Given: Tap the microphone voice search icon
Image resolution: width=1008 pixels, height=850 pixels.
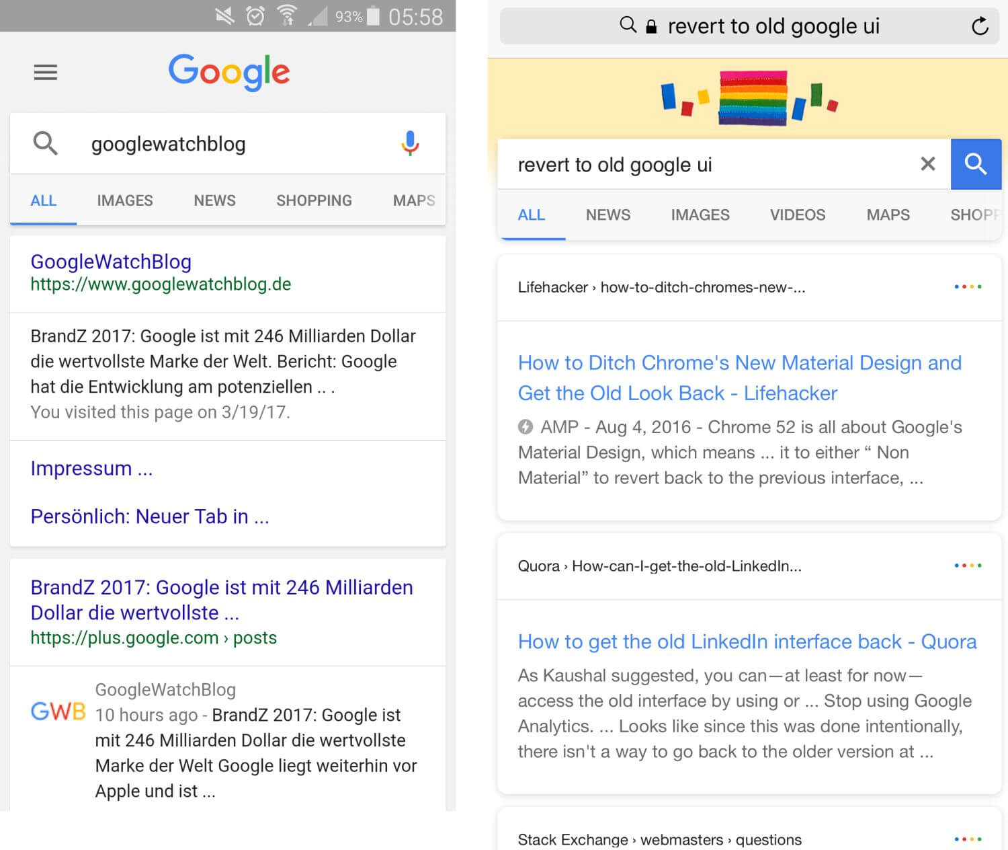Looking at the screenshot, I should click(410, 143).
